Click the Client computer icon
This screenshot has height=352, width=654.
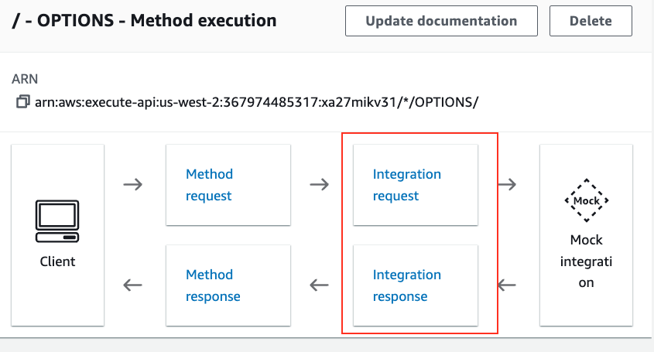point(57,221)
